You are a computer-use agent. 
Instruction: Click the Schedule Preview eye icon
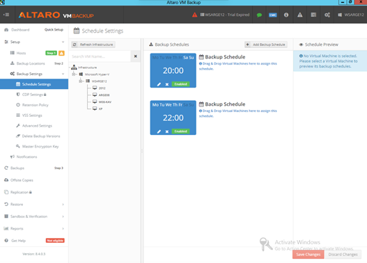click(x=301, y=45)
